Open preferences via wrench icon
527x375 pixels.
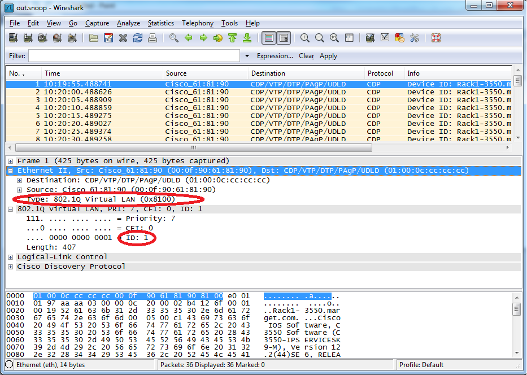click(415, 38)
